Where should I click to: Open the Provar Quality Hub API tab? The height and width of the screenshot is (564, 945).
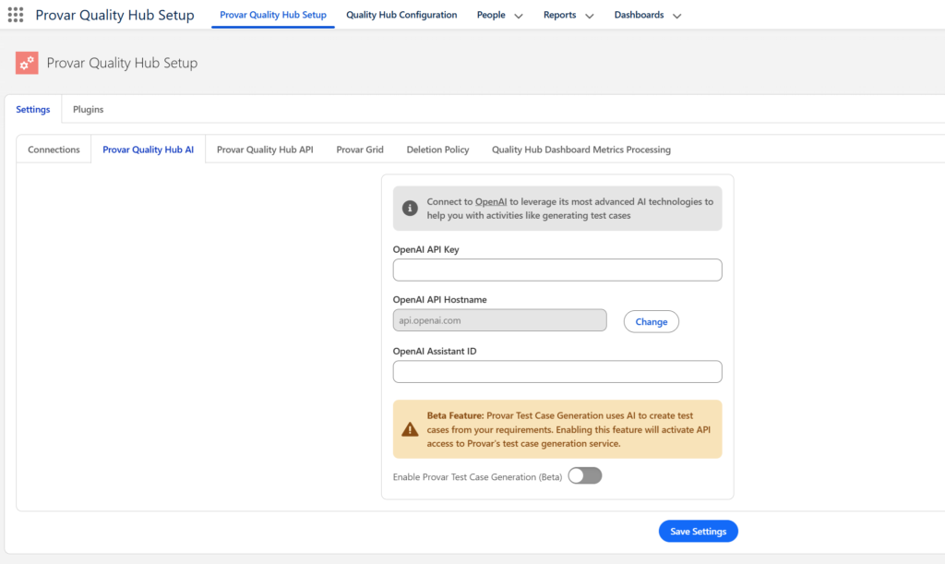coord(265,150)
